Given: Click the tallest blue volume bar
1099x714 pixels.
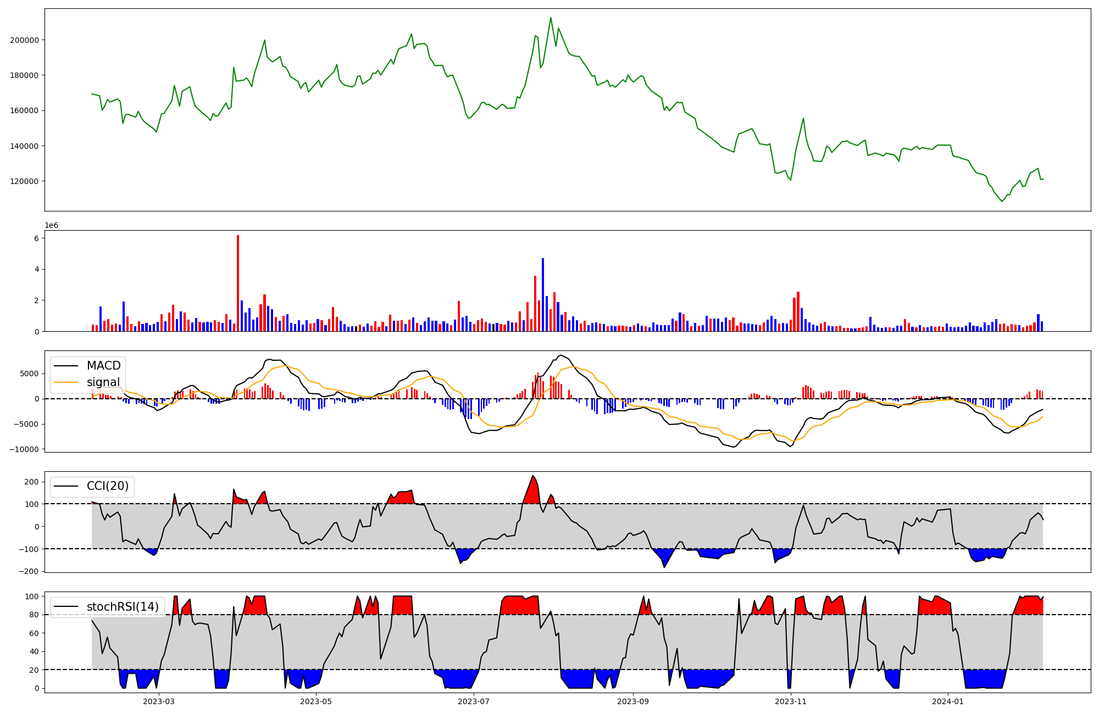Looking at the screenshot, I should pos(543,294).
